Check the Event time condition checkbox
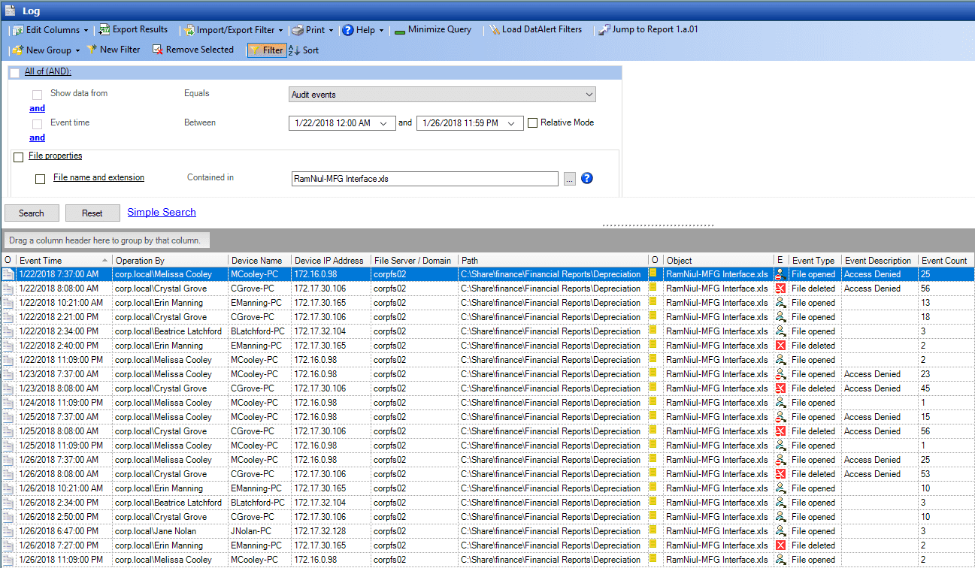The height and width of the screenshot is (568, 975). point(38,124)
